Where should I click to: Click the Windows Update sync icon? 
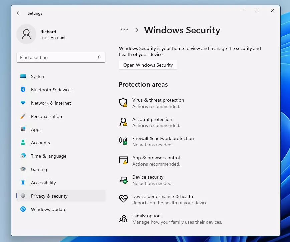23,209
